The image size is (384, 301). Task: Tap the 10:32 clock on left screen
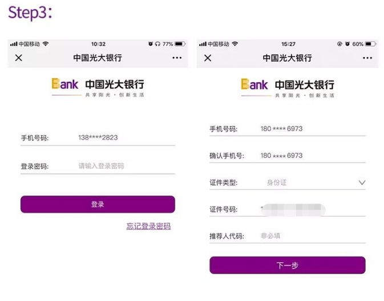click(x=99, y=44)
